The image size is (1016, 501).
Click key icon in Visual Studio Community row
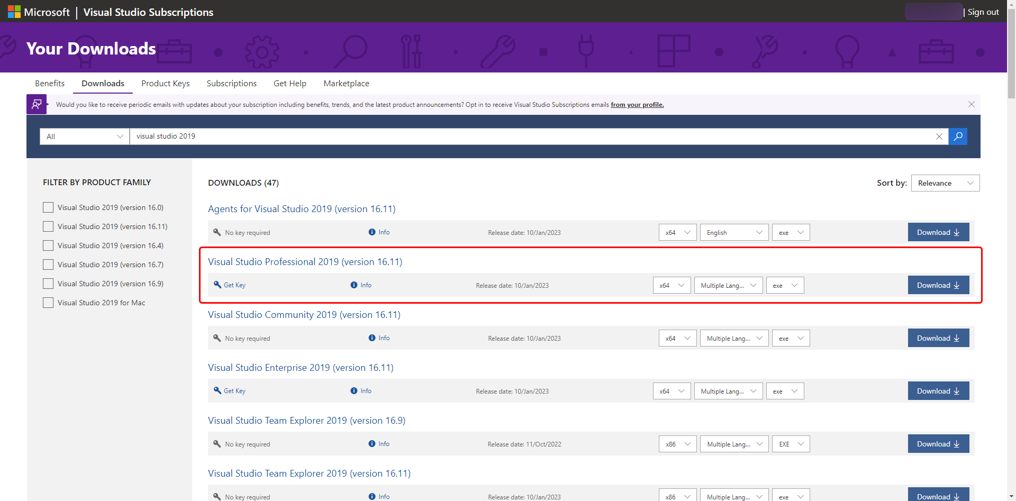(217, 338)
